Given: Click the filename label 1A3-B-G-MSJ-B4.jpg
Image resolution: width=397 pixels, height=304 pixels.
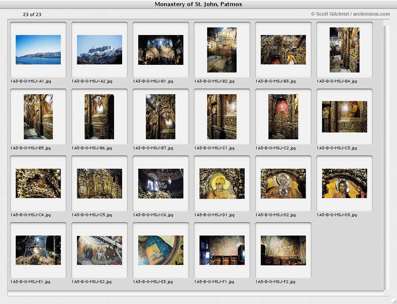Looking at the screenshot, I should (x=337, y=81).
